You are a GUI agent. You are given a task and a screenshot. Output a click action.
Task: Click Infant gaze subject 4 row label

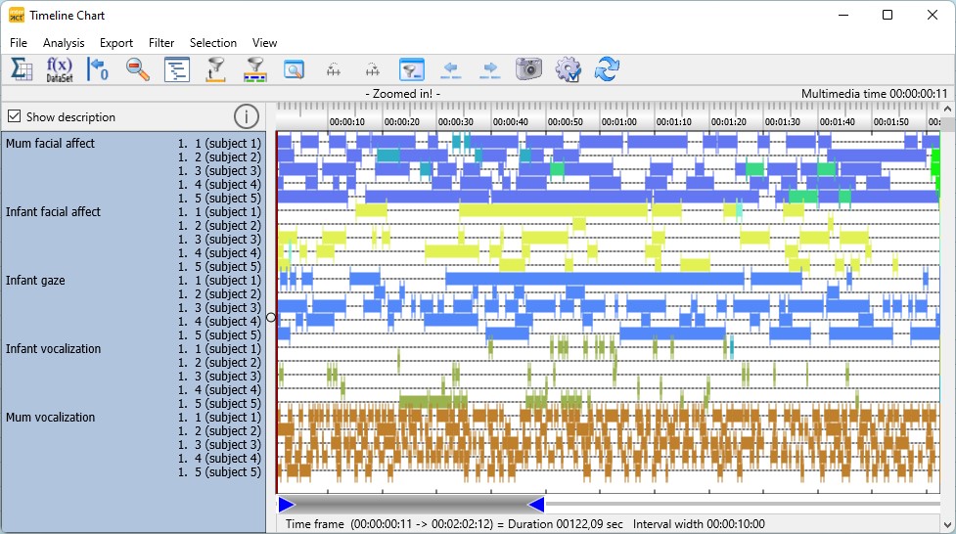[219, 321]
